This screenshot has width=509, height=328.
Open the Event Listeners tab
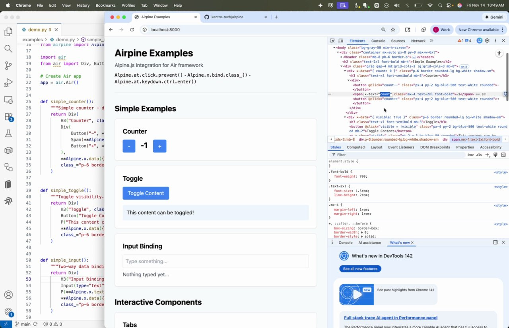coord(401,147)
